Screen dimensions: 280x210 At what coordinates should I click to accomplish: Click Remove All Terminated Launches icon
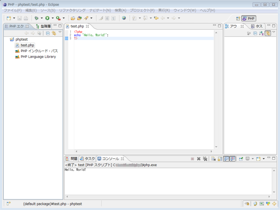[205, 159]
